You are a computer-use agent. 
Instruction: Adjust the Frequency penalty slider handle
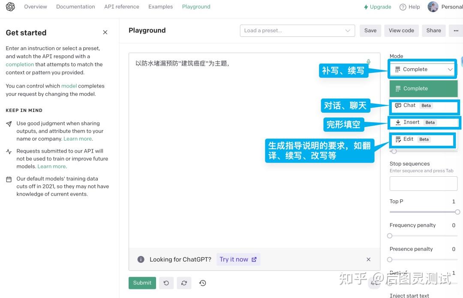pos(390,236)
